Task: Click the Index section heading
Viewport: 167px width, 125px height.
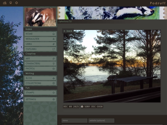Action: coord(29,29)
